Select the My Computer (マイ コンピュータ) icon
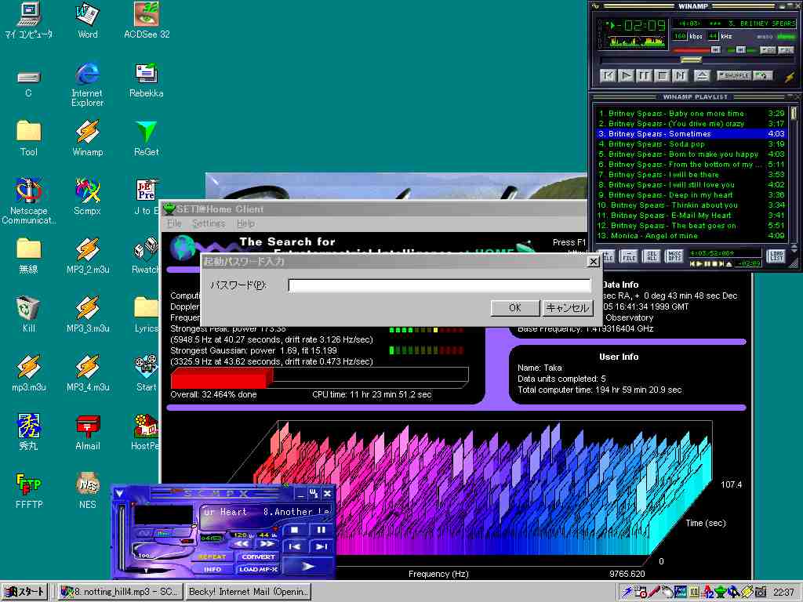Screen dimensions: 803x602 click(x=29, y=20)
